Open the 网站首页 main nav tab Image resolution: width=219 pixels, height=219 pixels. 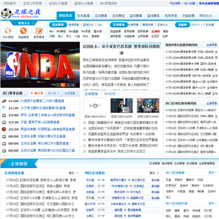[66, 16]
